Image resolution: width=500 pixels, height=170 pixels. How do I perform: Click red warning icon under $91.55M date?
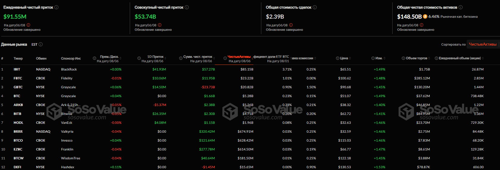[29, 25]
